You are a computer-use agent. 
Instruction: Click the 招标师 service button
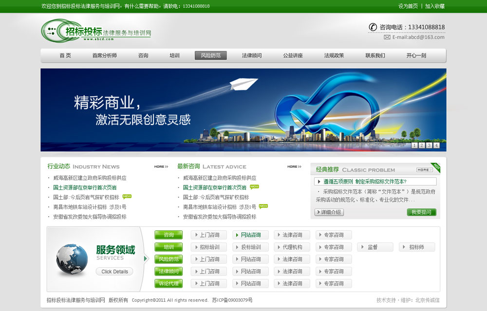(x=416, y=247)
